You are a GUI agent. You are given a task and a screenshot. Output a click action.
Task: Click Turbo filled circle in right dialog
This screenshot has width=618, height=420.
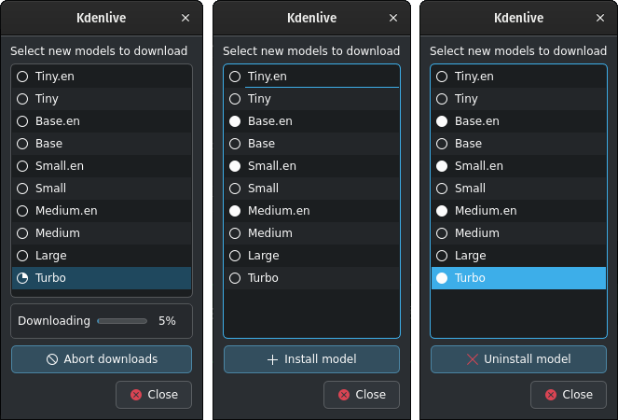click(442, 278)
